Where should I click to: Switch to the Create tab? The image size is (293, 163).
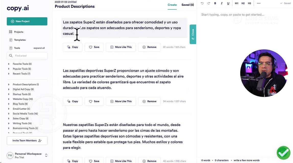[172, 5]
